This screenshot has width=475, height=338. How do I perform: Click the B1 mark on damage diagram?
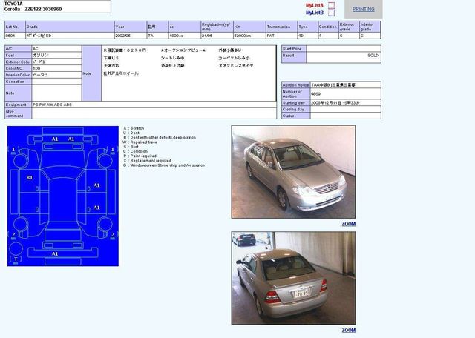[x=30, y=178]
